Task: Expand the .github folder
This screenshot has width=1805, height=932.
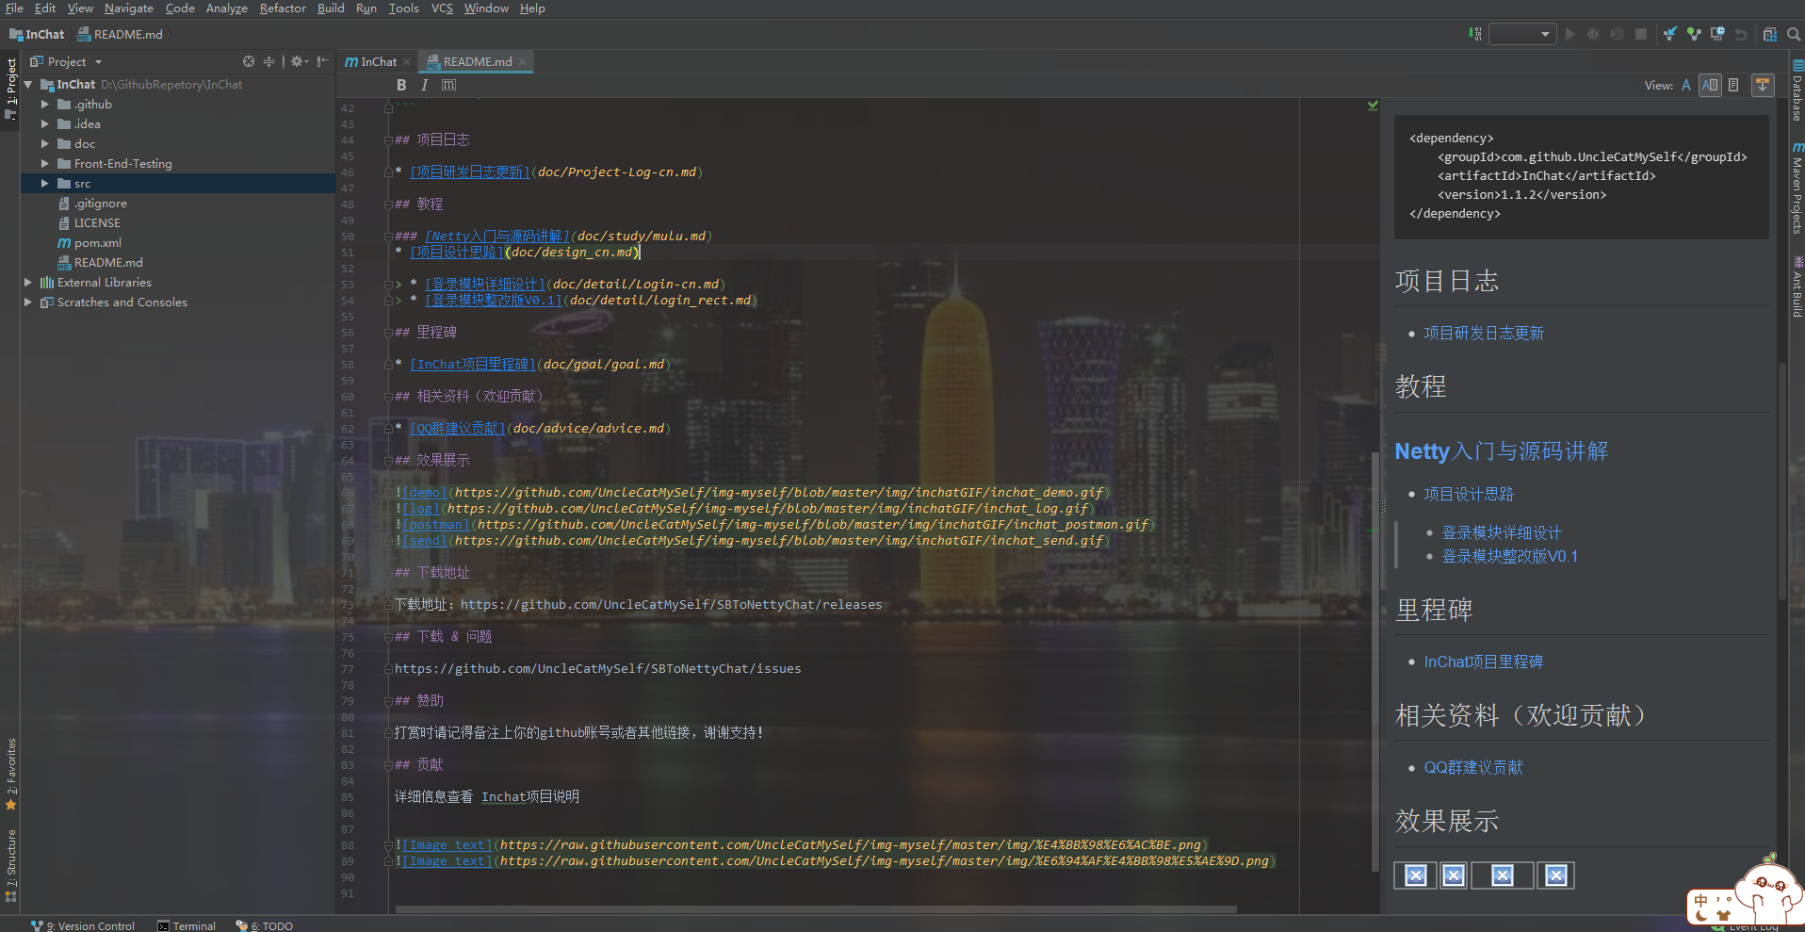Action: pyautogui.click(x=44, y=104)
